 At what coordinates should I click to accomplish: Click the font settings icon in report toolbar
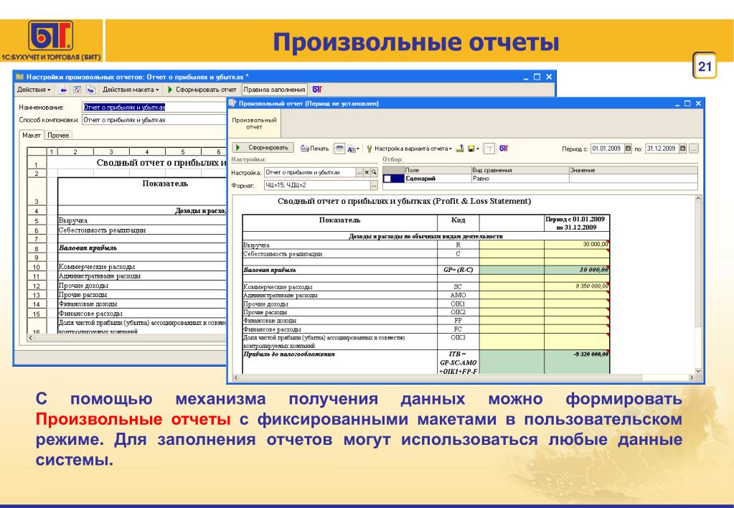coord(352,149)
